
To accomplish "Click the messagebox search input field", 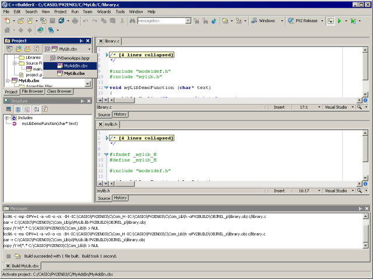I will (161, 21).
